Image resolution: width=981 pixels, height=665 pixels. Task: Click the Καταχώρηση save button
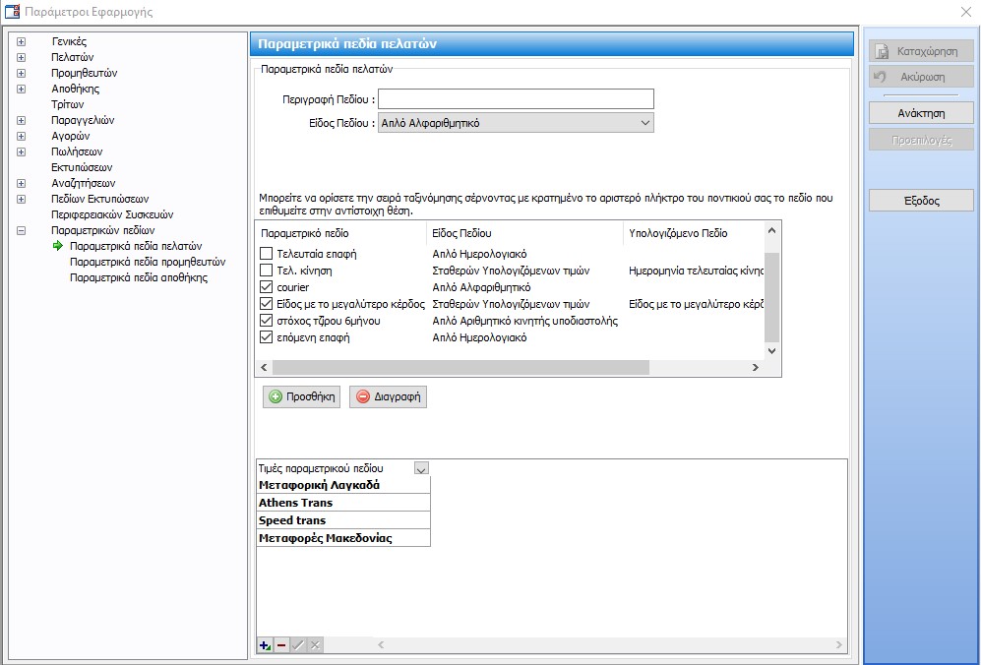[921, 51]
